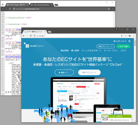138x125 pixels.
Task: Open new tab in the back Chrome window
Action: (56, 5)
